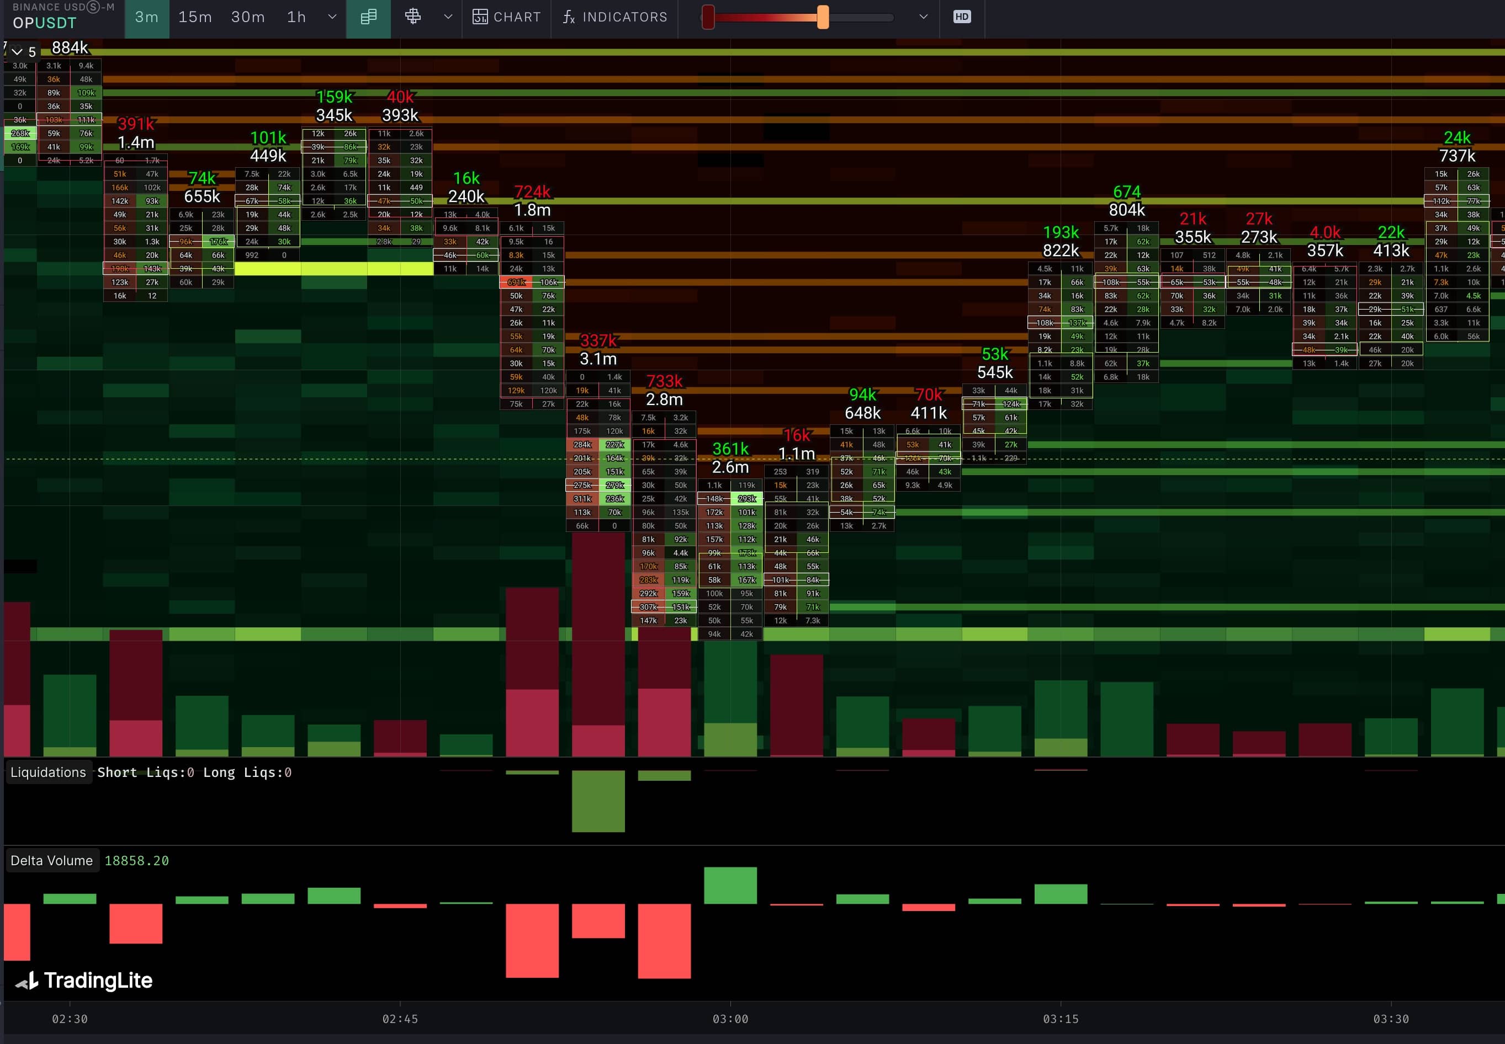This screenshot has width=1505, height=1044.
Task: Collapse the indicator list chevron labeled 5
Action: (18, 51)
